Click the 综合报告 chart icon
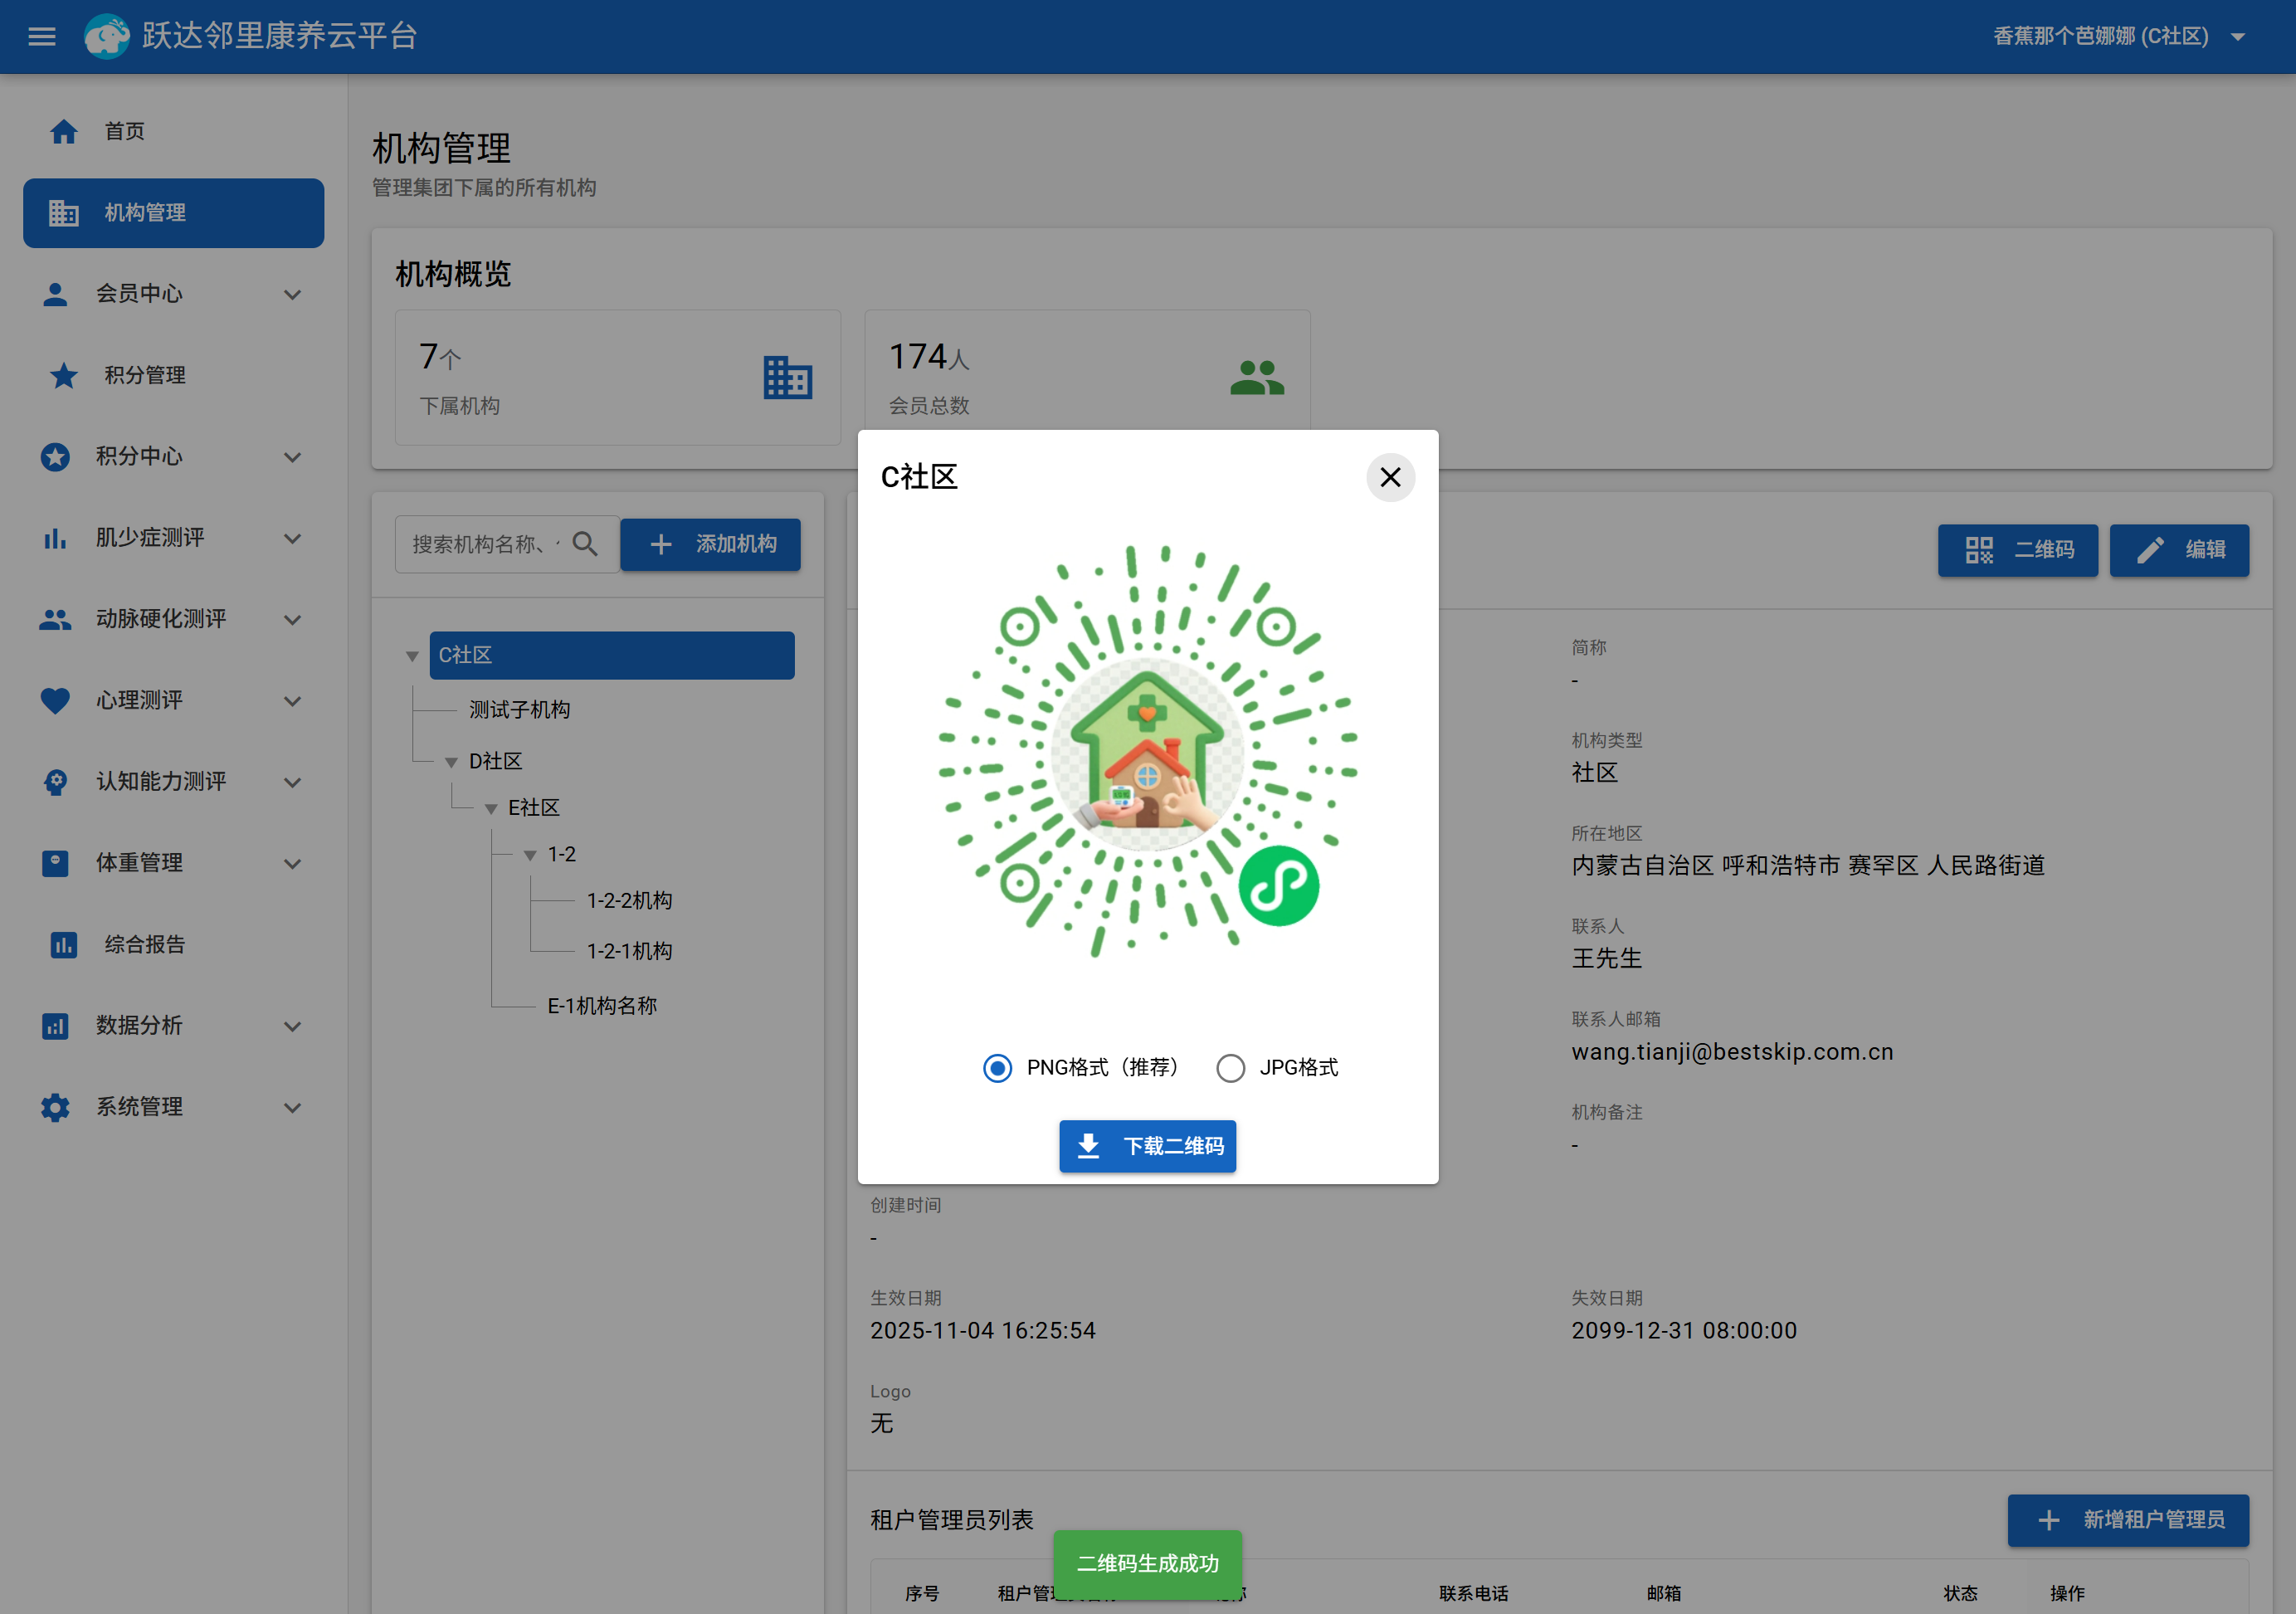The height and width of the screenshot is (1614, 2296). click(x=64, y=945)
